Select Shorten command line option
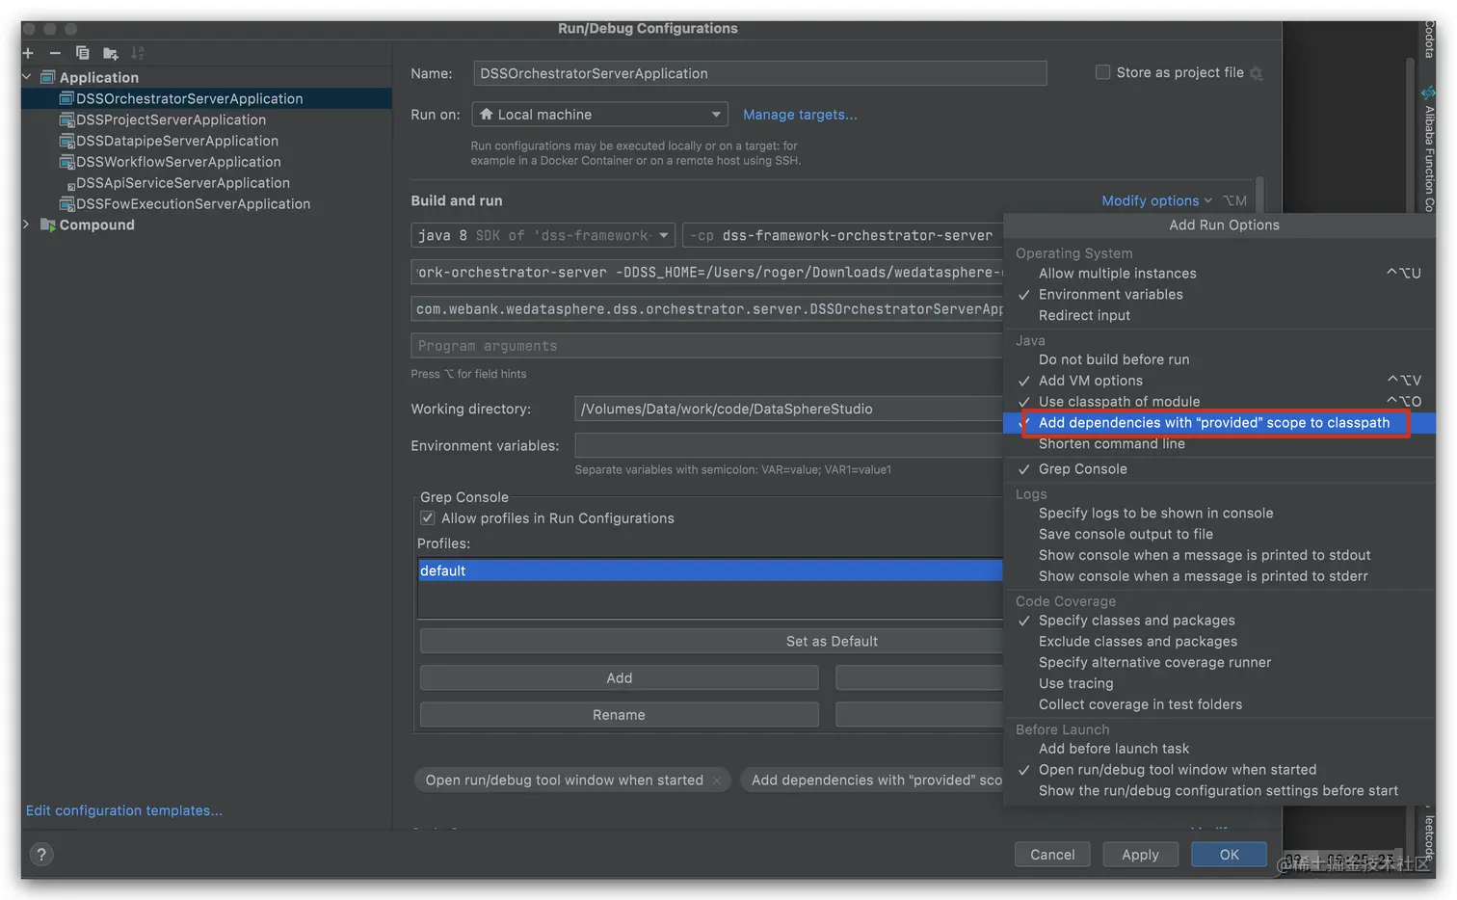The height and width of the screenshot is (900, 1457). pyautogui.click(x=1111, y=444)
